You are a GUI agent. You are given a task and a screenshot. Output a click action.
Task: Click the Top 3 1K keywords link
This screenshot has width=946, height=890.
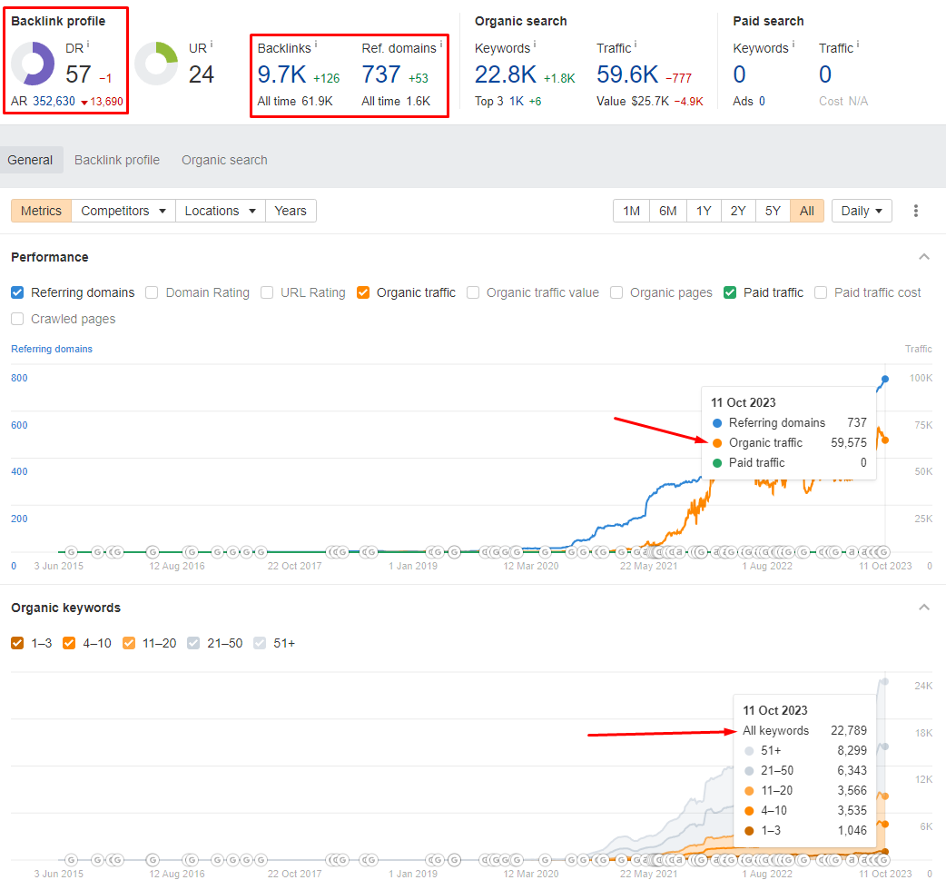[x=517, y=101]
